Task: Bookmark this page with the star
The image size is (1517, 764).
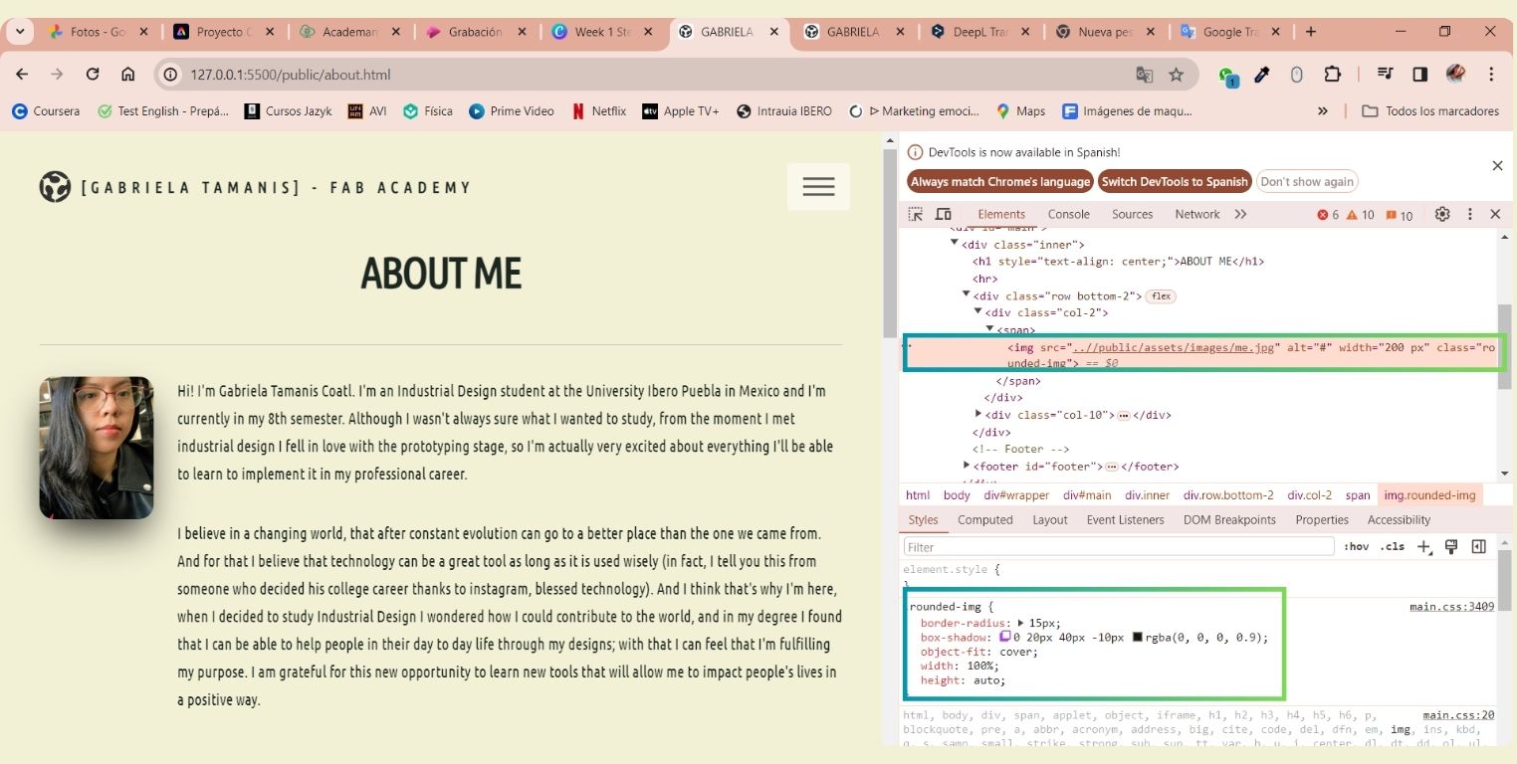Action: tap(1176, 75)
